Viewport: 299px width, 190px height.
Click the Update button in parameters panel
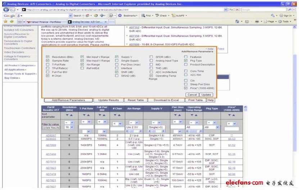(206, 95)
